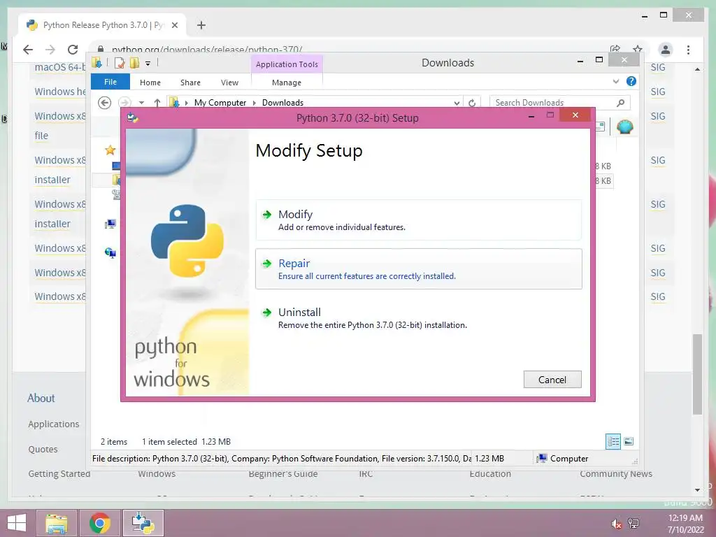
Task: Expand the address bar history dropdown
Action: [457, 103]
